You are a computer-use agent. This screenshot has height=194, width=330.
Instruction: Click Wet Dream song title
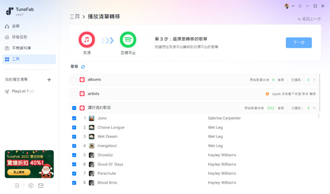(x=107, y=137)
